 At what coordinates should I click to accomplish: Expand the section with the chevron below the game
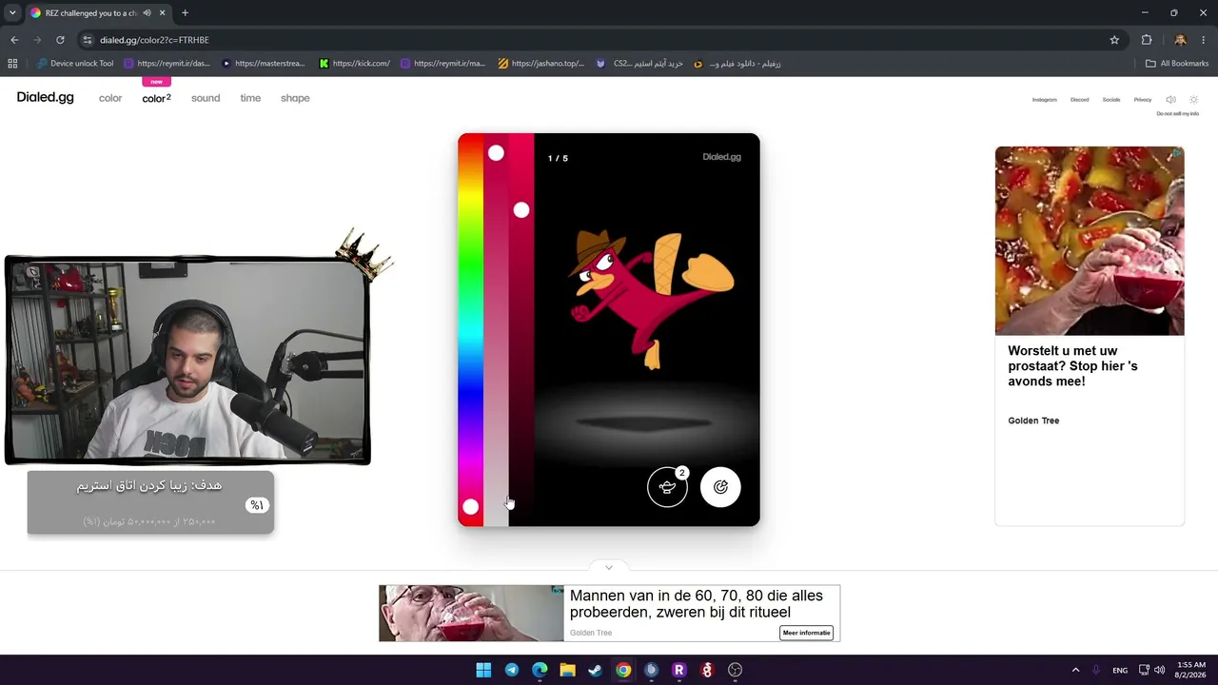coord(609,568)
